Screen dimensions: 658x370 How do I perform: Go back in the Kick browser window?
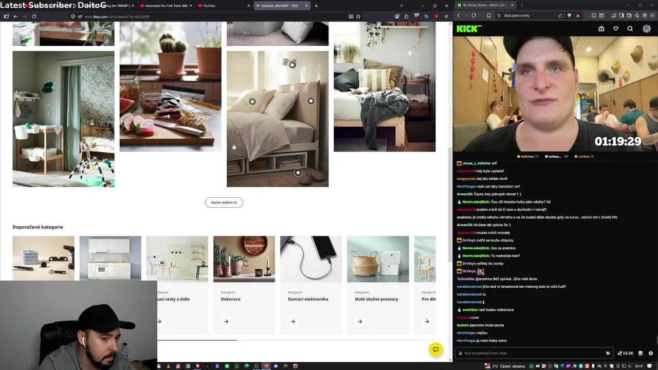point(459,15)
